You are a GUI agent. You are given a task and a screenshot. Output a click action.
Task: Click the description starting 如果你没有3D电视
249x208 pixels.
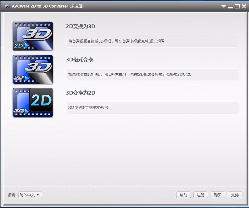coord(152,74)
